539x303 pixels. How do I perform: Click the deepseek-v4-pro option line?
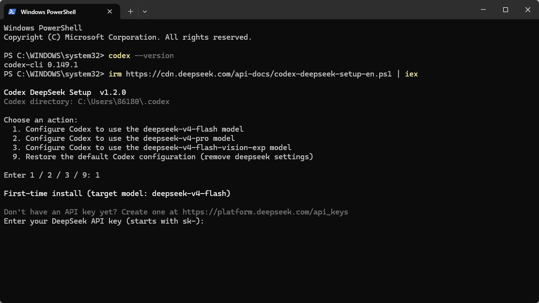[123, 138]
